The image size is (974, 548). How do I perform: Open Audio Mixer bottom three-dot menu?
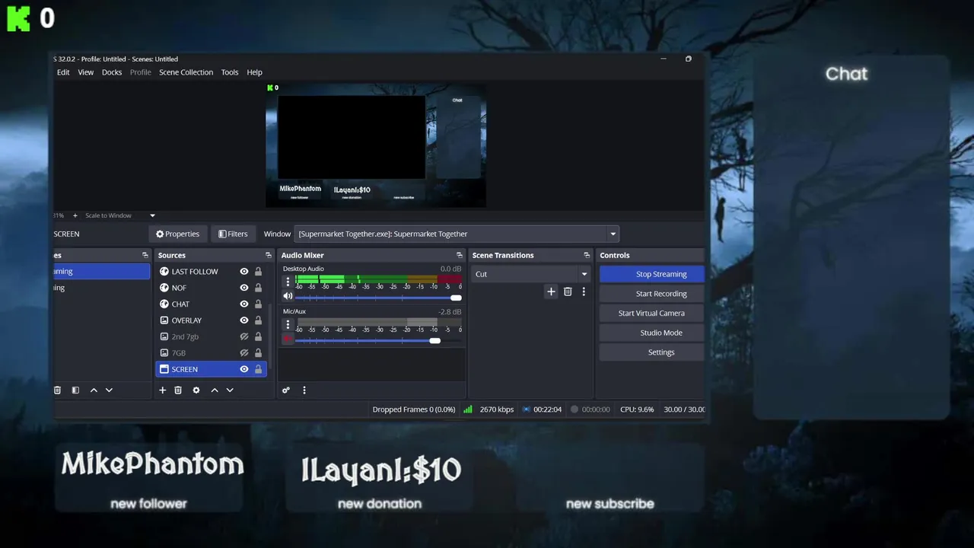(x=304, y=390)
